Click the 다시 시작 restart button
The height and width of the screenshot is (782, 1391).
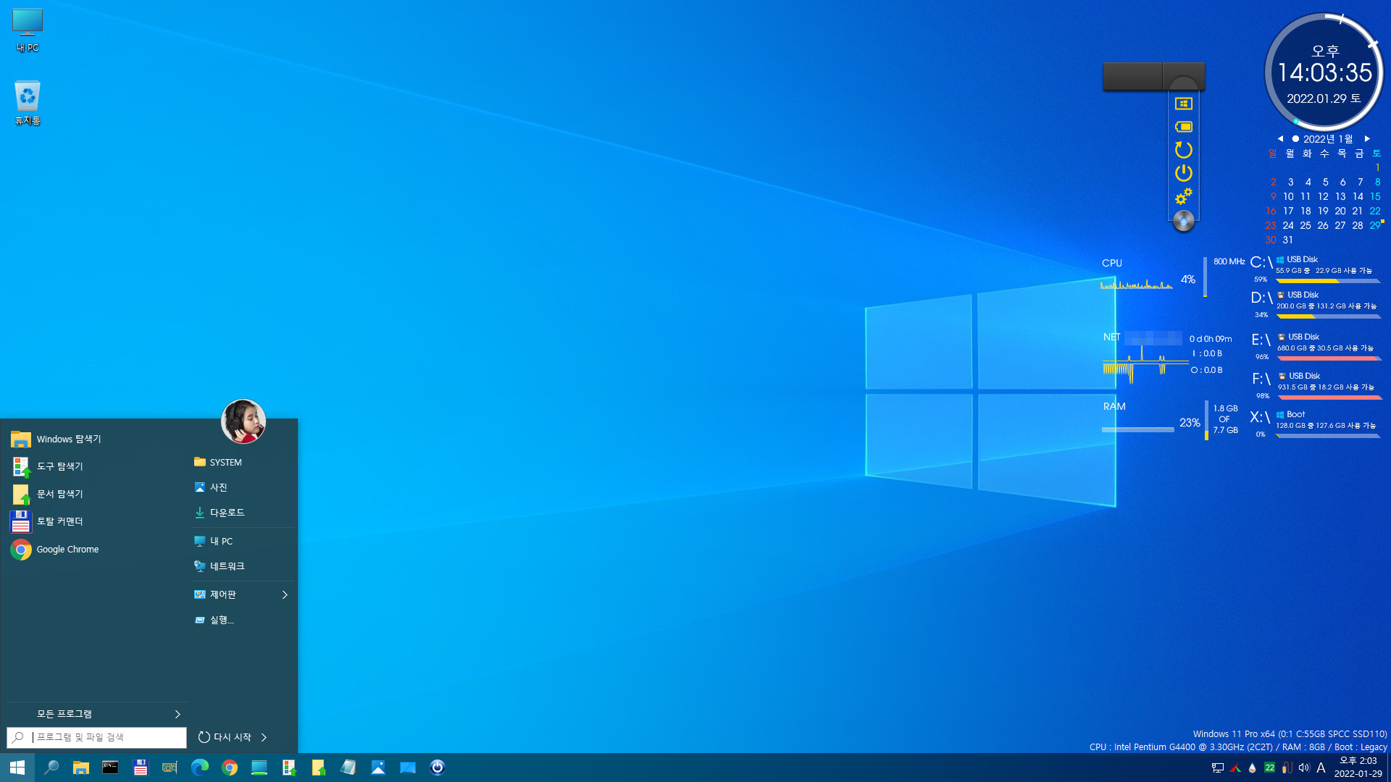(x=225, y=737)
